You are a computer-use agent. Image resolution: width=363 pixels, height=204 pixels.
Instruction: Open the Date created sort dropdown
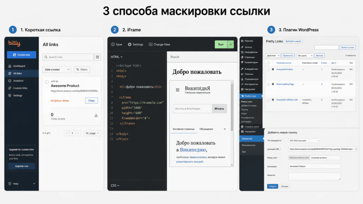pyautogui.click(x=57, y=70)
